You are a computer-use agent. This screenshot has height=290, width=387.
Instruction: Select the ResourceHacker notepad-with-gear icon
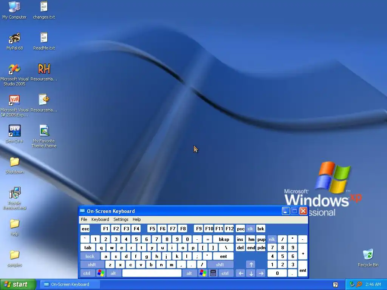(44, 103)
